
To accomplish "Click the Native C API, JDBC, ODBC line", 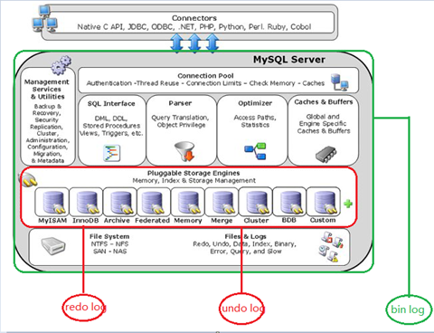I will 194,27.
